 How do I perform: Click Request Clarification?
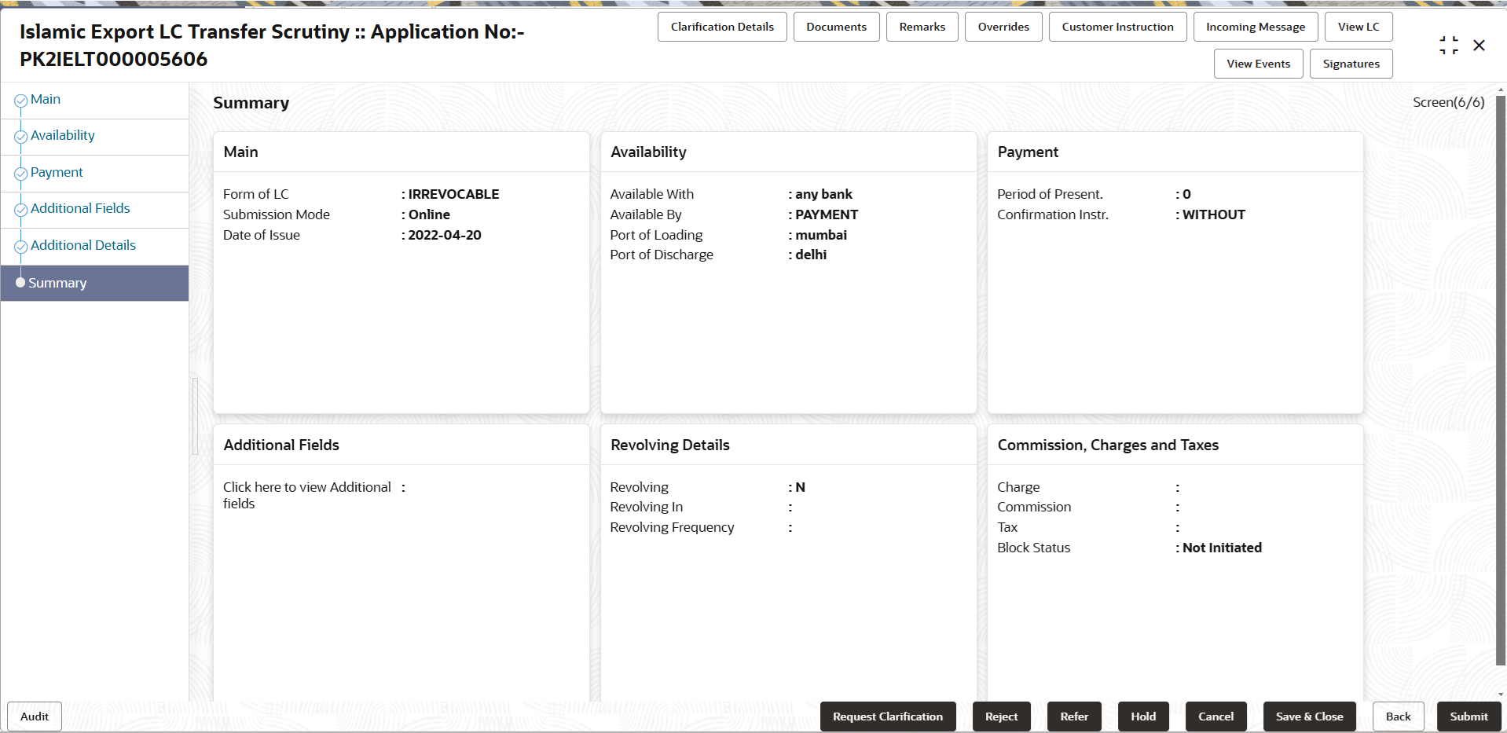[x=888, y=717]
